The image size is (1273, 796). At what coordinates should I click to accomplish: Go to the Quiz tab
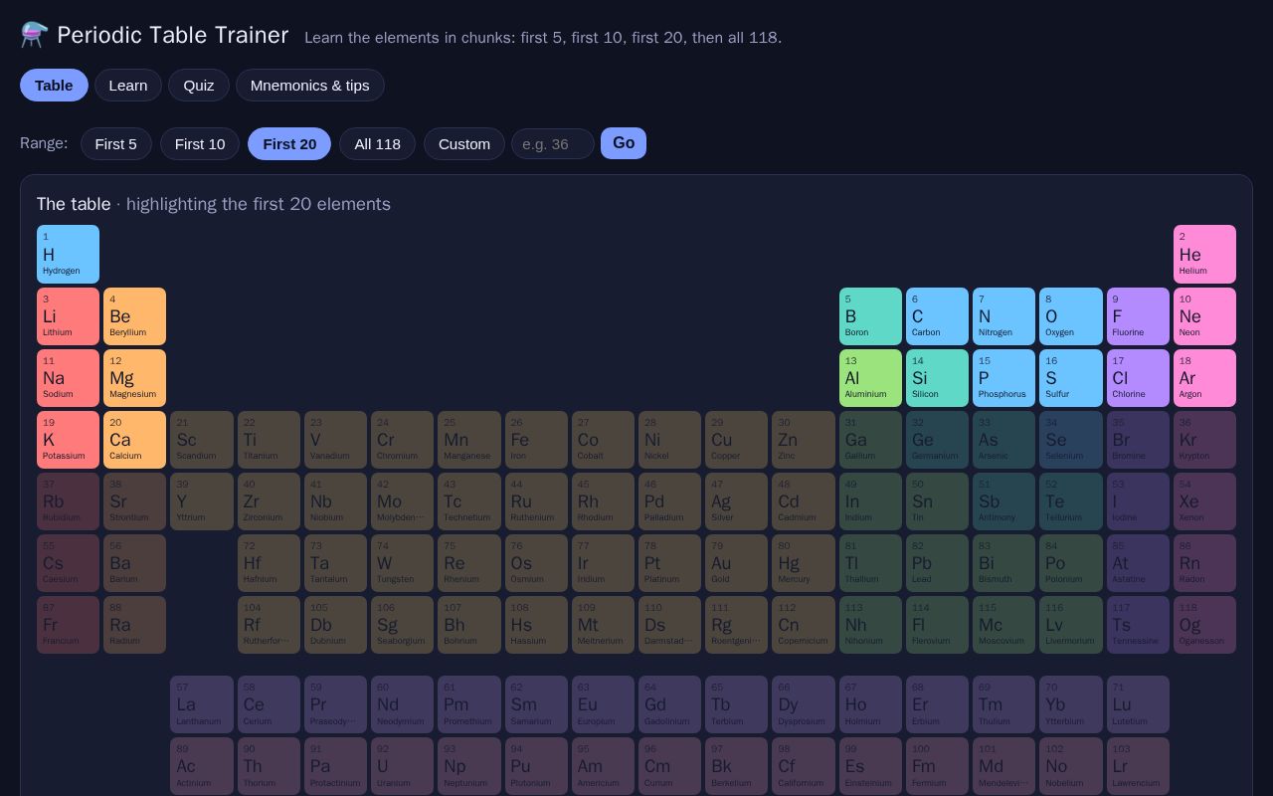[x=199, y=86]
